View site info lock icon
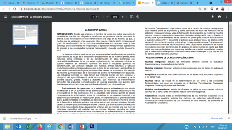 pyautogui.click(x=21, y=9)
